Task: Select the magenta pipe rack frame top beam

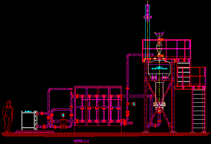Action: (x=98, y=87)
